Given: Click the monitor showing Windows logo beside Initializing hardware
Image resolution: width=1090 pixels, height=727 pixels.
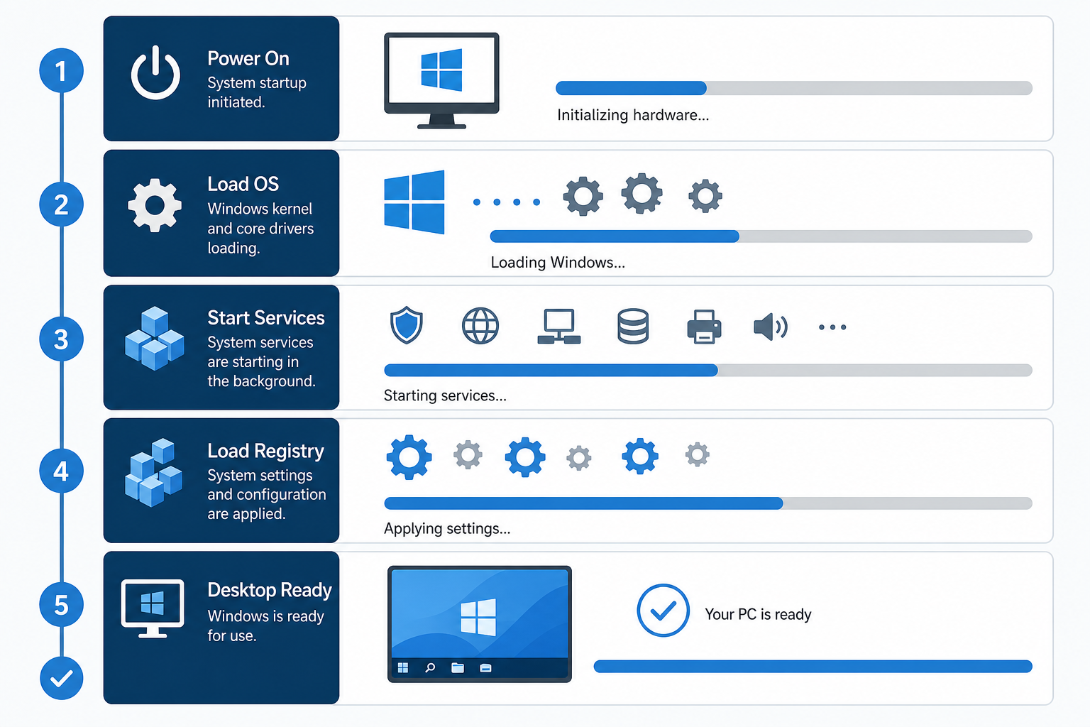Looking at the screenshot, I should (441, 80).
